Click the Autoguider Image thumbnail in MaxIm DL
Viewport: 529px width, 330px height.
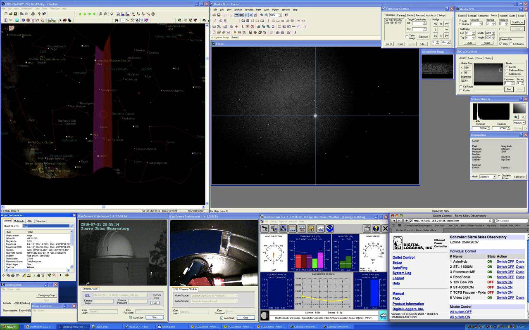coord(437,65)
